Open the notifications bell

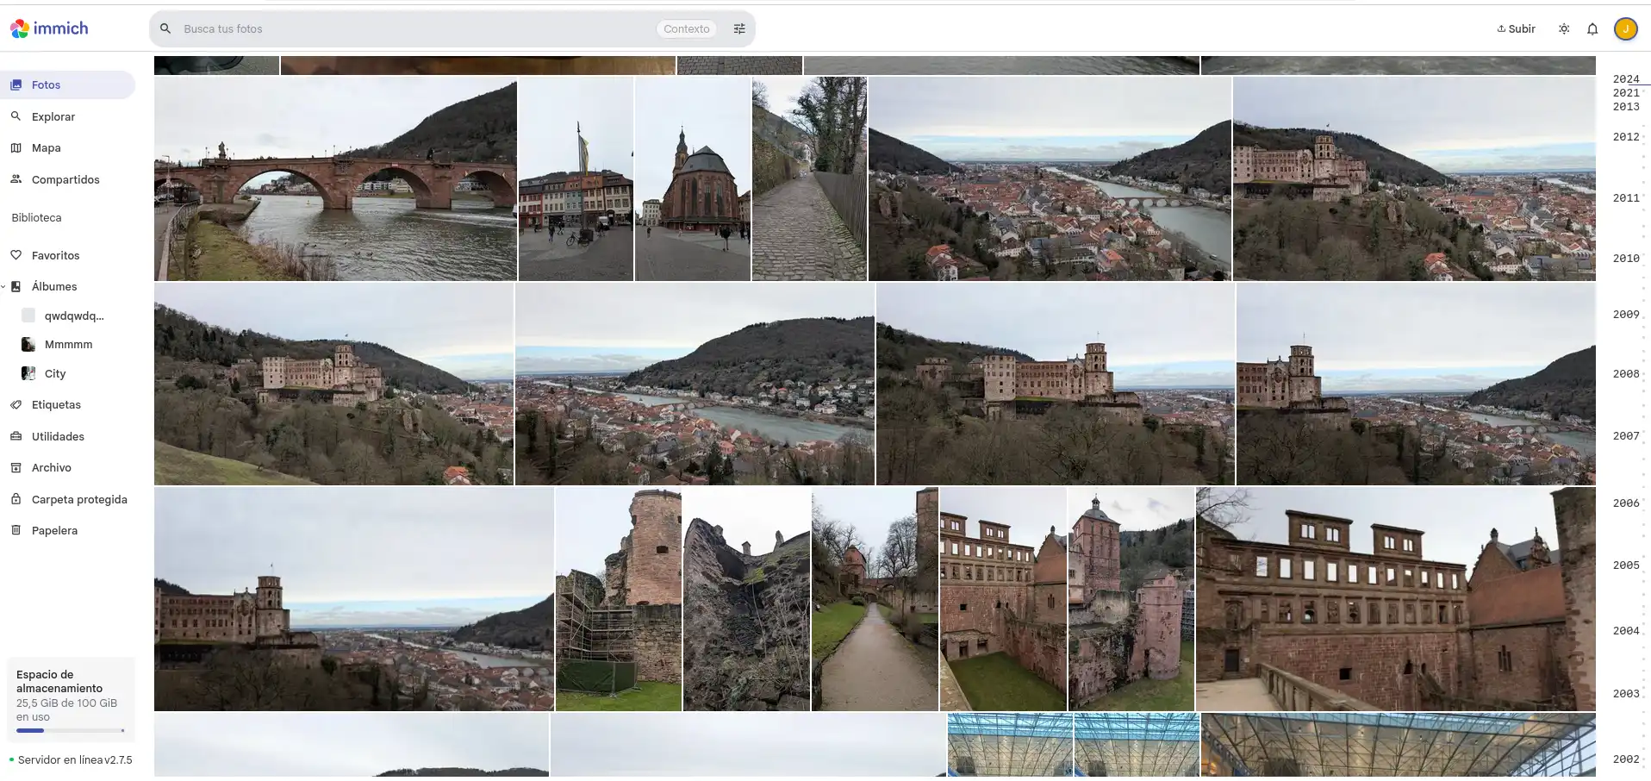pos(1592,28)
